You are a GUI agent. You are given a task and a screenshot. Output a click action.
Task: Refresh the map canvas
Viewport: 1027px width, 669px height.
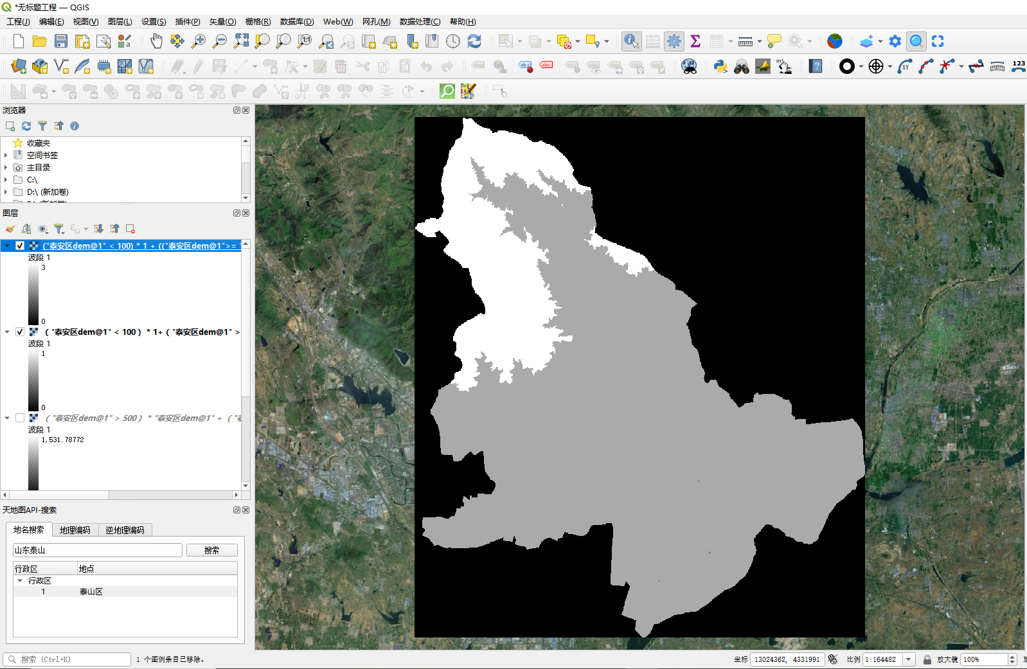click(474, 42)
